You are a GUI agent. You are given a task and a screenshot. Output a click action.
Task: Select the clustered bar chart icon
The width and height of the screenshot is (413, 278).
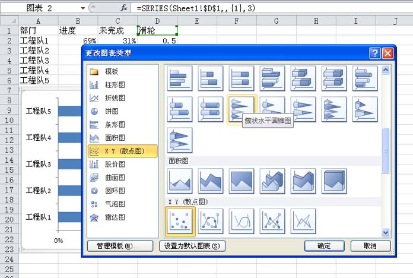coord(180,78)
